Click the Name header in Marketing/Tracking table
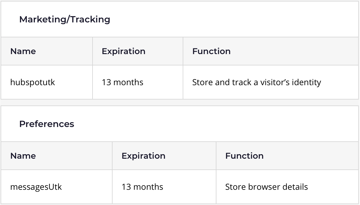The image size is (360, 205). [23, 51]
